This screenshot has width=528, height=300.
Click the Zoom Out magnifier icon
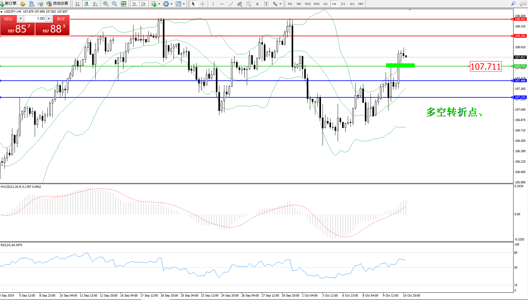pos(115,4)
